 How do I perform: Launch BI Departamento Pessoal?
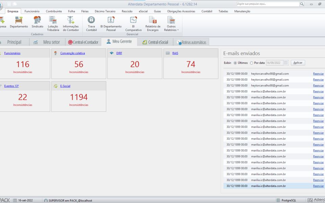tap(111, 24)
